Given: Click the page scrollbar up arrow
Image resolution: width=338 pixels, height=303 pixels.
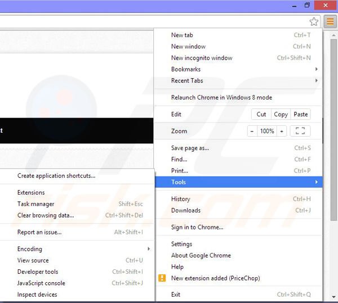Looking at the screenshot, I should click(x=333, y=35).
